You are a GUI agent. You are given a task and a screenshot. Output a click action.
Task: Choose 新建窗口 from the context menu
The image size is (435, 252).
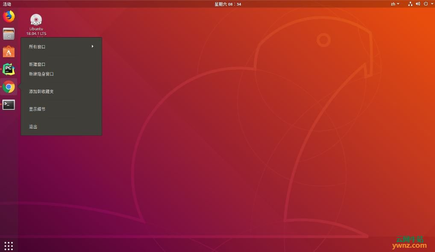61,64
